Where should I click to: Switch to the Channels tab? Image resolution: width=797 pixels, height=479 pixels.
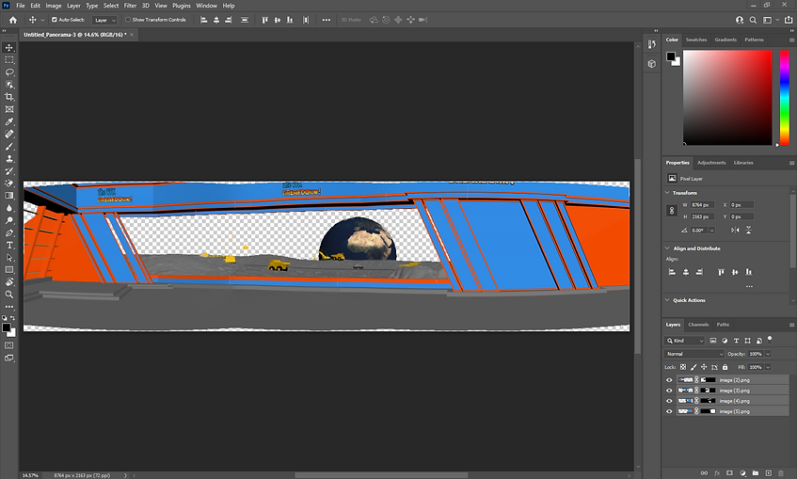699,325
